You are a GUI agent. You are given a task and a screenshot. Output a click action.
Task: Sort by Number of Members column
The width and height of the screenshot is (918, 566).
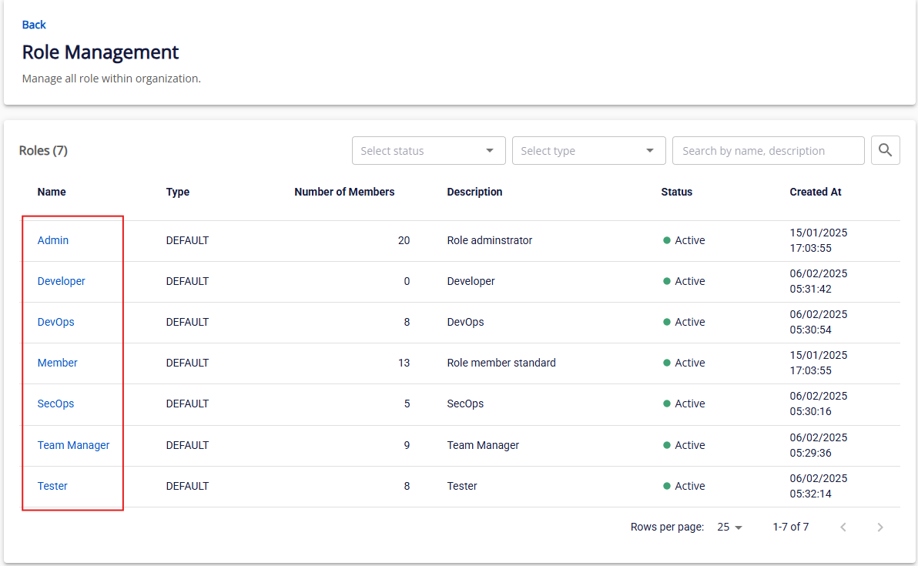[x=344, y=192]
